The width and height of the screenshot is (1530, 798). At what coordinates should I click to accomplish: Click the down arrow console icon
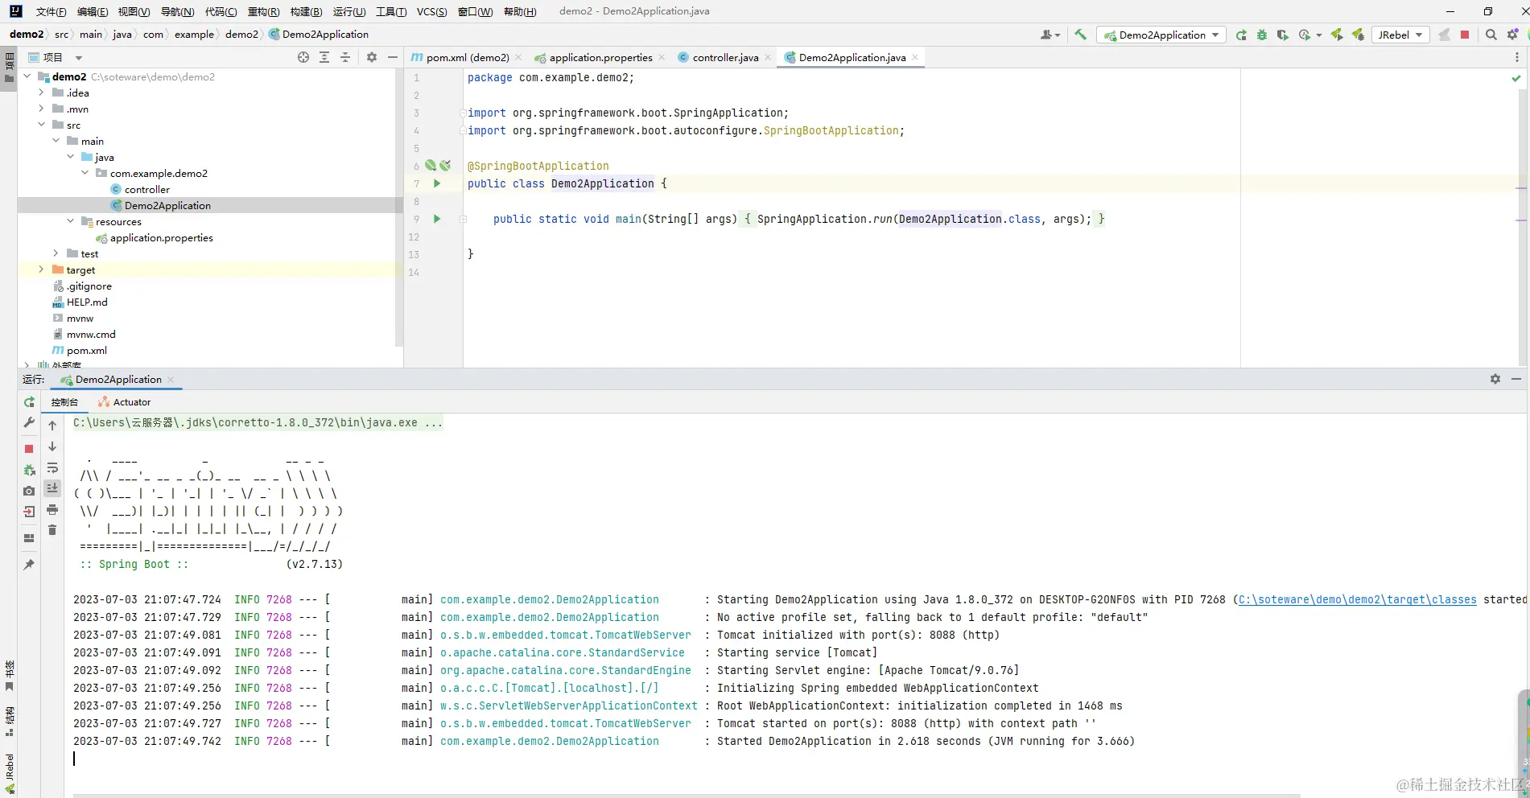pyautogui.click(x=52, y=446)
